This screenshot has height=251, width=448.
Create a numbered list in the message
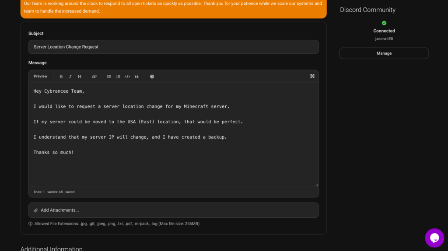pyautogui.click(x=118, y=77)
